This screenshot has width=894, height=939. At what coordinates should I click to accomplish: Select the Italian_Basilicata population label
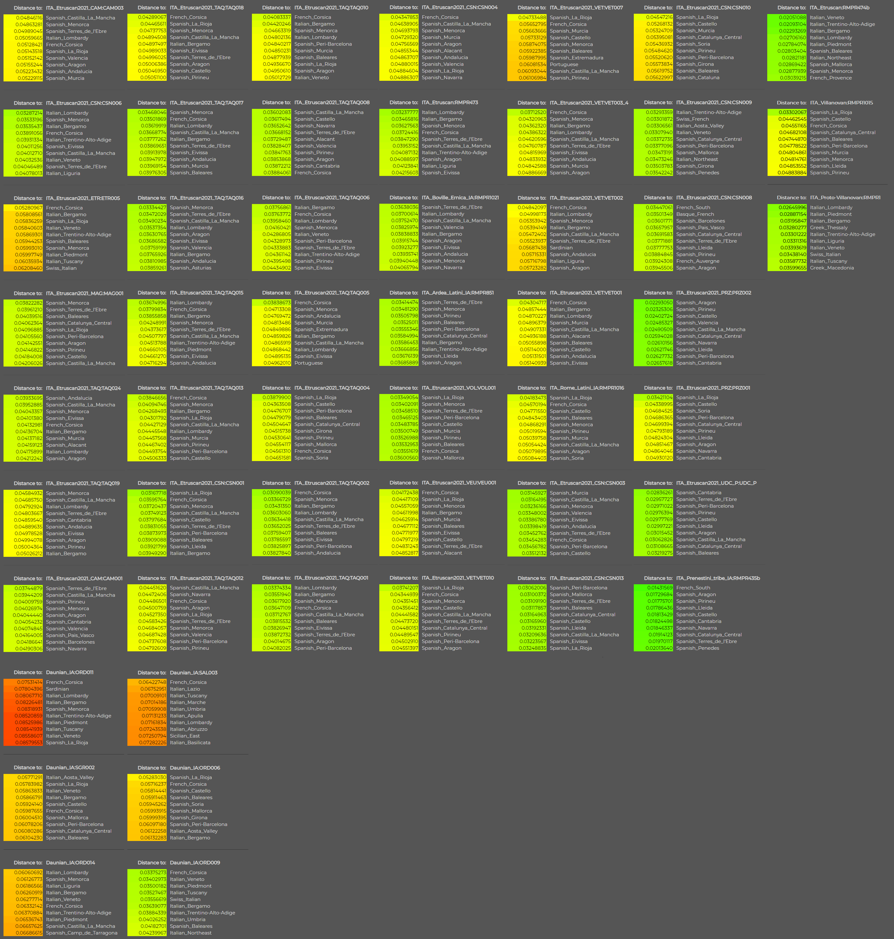click(x=190, y=743)
